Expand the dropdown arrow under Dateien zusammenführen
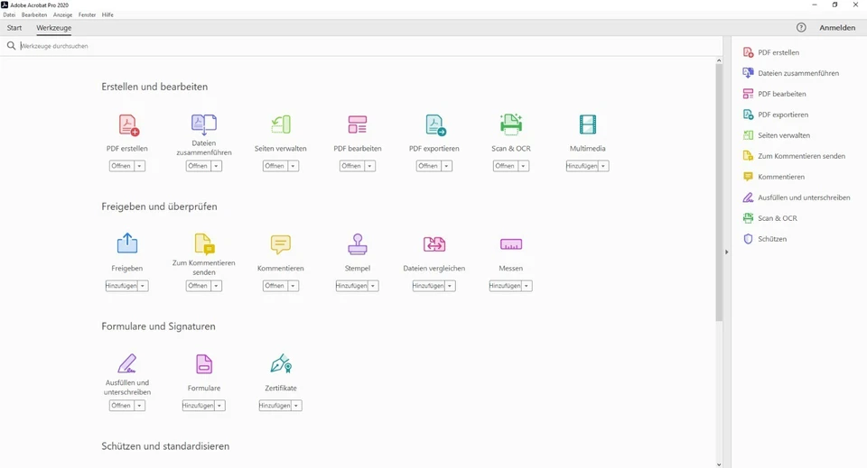867x468 pixels. pos(216,166)
